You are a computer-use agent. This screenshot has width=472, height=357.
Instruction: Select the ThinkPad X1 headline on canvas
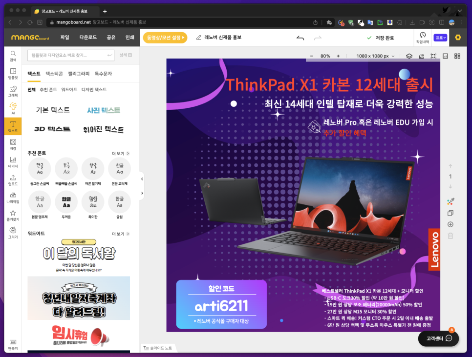[x=329, y=85]
